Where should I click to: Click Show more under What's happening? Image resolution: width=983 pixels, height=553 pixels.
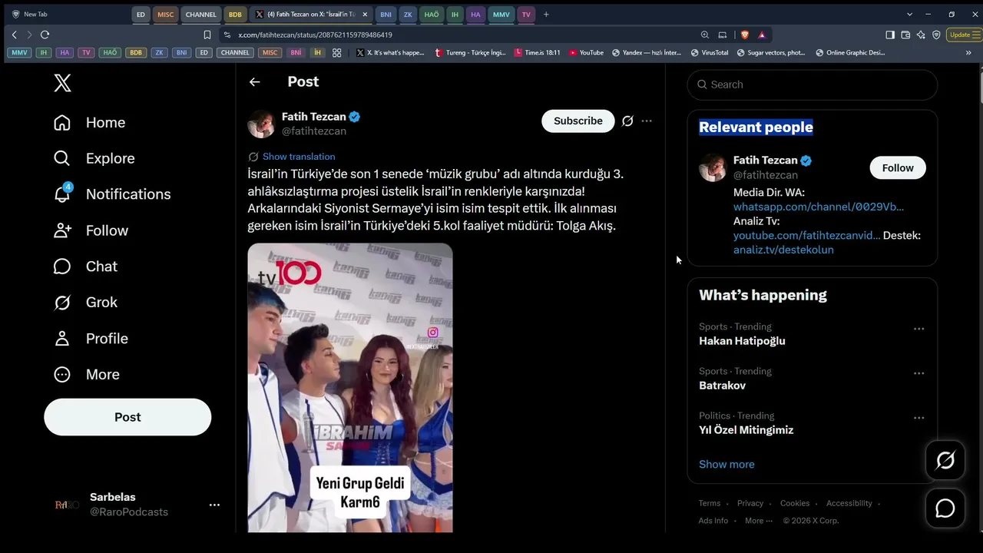[726, 465]
